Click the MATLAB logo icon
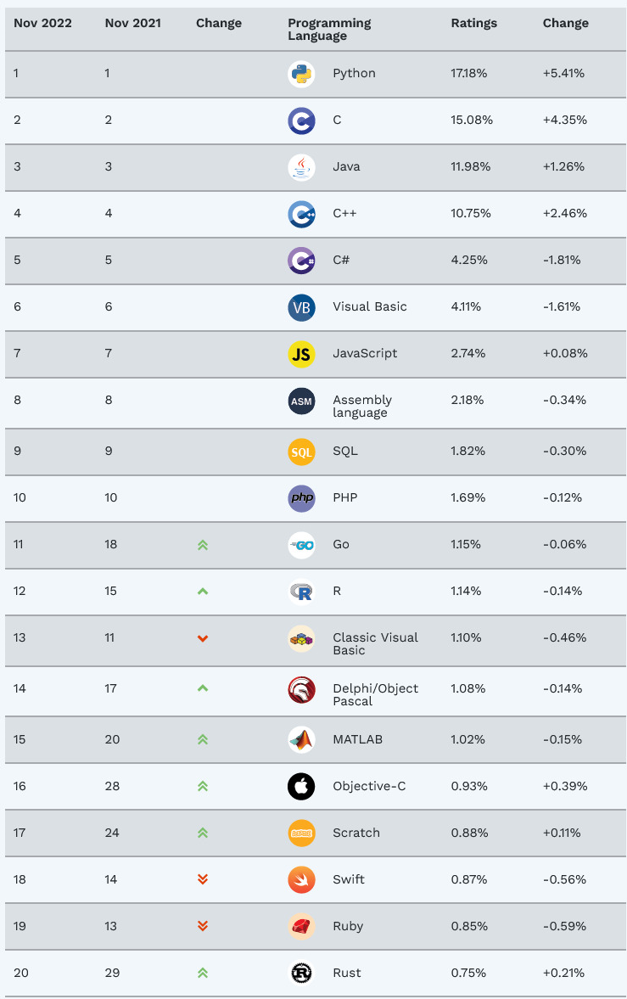 [x=301, y=740]
